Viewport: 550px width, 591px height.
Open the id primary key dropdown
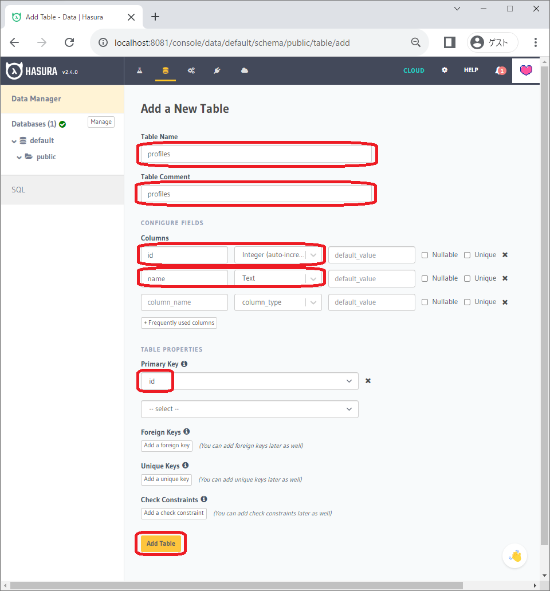point(250,381)
